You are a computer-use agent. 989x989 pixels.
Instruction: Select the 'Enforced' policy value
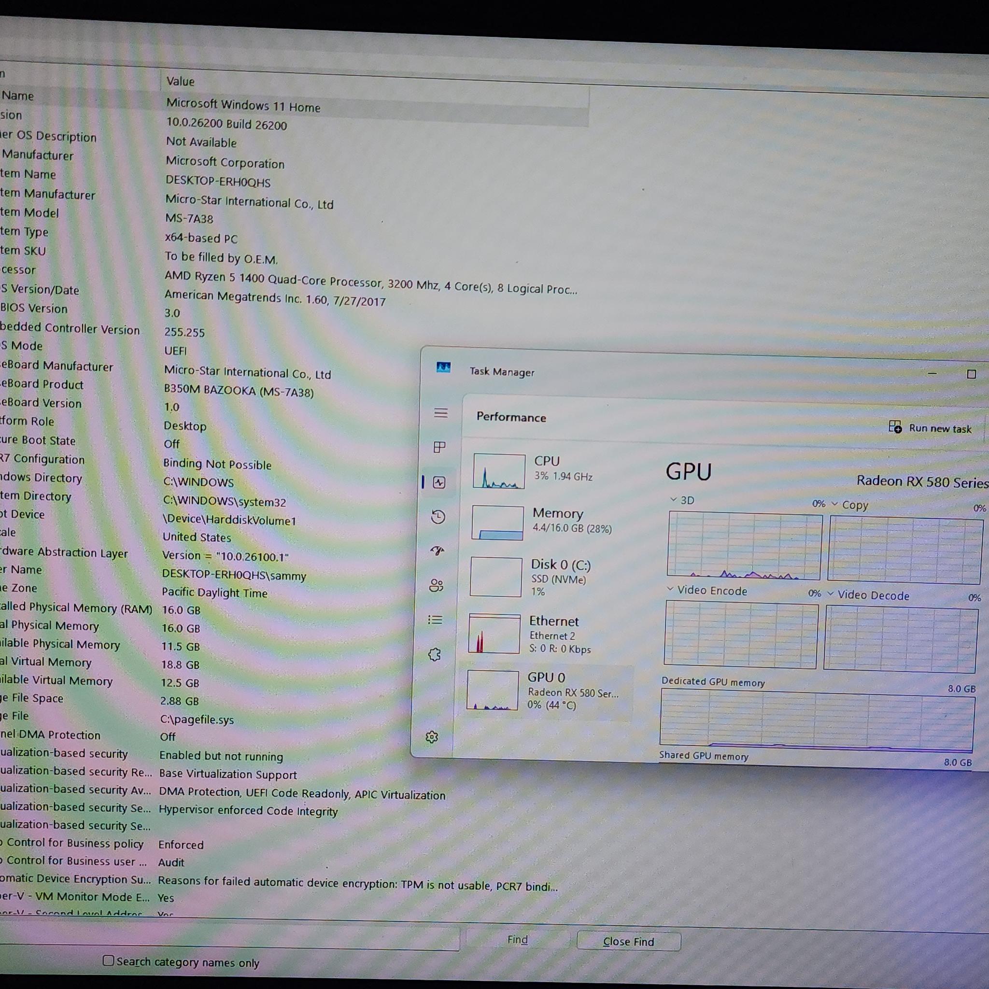[181, 844]
